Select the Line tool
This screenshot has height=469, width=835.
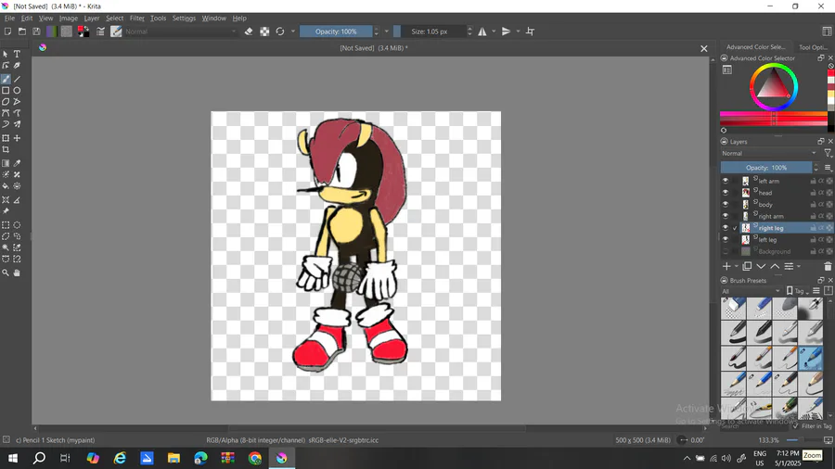[x=17, y=79]
